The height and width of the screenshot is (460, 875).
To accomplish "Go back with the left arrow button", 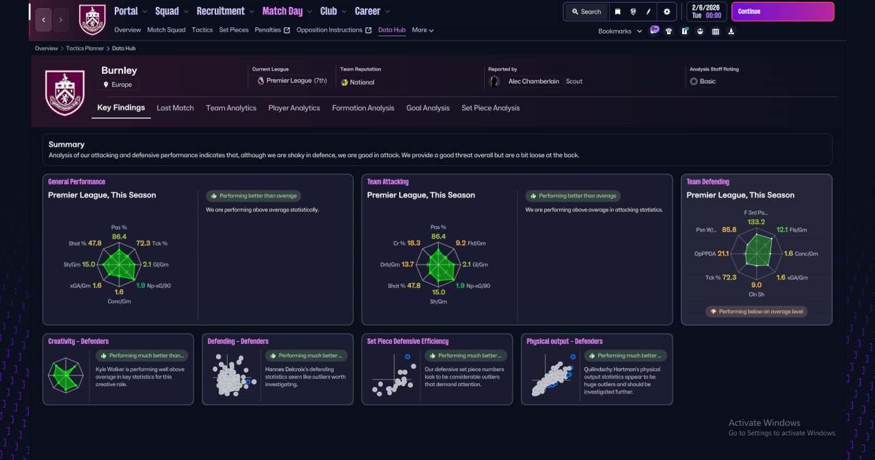I will coord(43,20).
